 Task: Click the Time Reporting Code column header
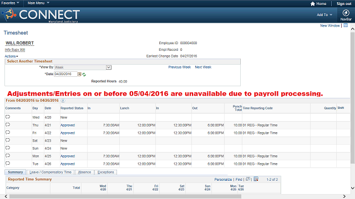257,108
